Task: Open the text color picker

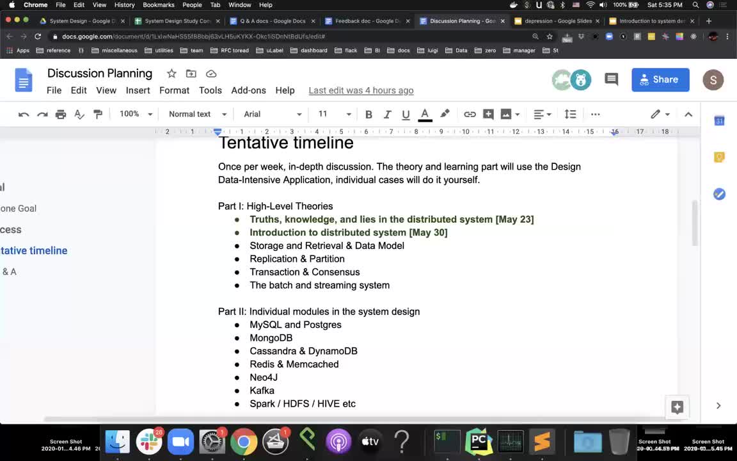Action: tap(425, 115)
